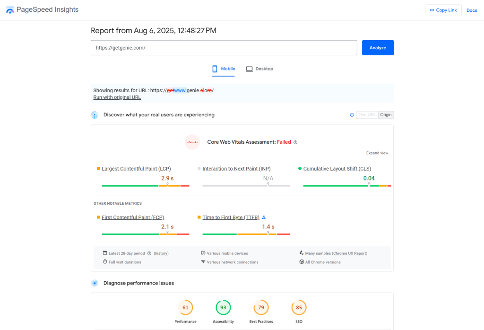Select the This URL toggle option

point(367,115)
